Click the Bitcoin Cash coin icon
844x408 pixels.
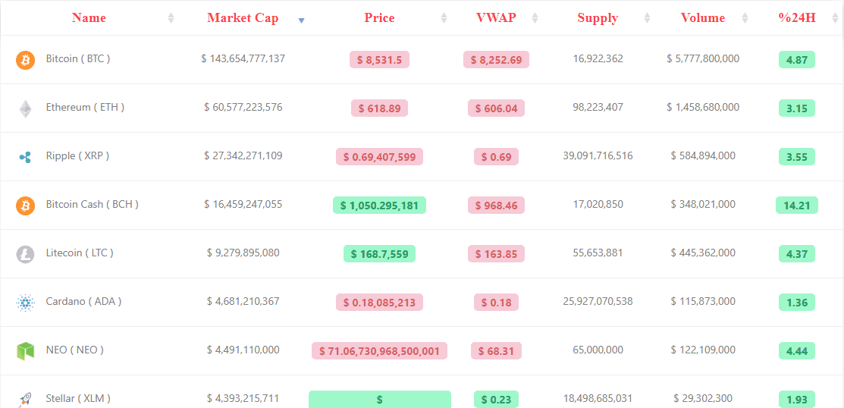coord(25,205)
